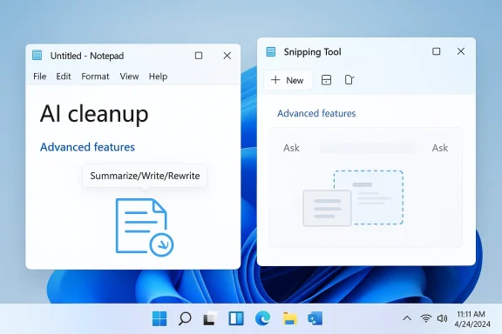The image size is (502, 334).
Task: Close the Snipping Tool window
Action: click(x=461, y=51)
